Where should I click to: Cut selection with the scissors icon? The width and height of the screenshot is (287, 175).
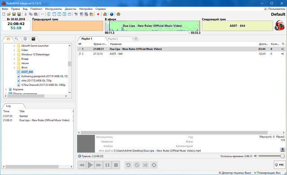26,14
